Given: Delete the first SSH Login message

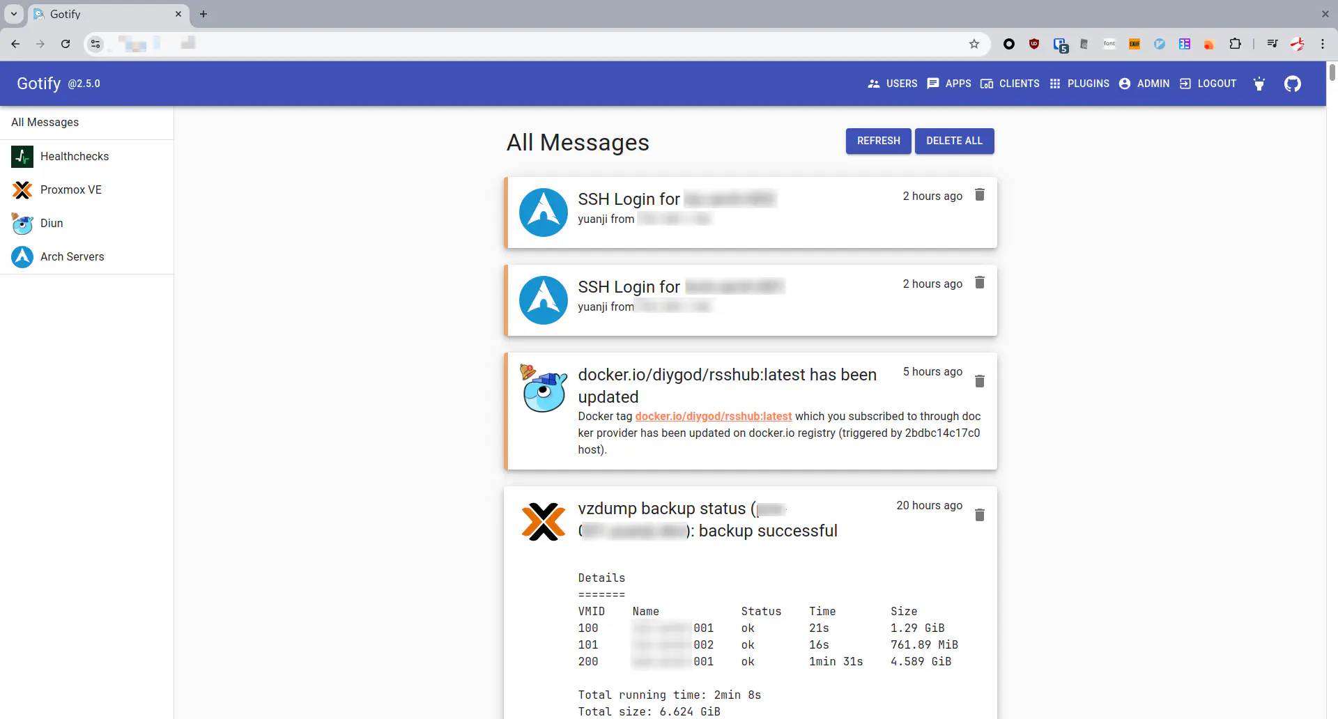Looking at the screenshot, I should coord(979,195).
